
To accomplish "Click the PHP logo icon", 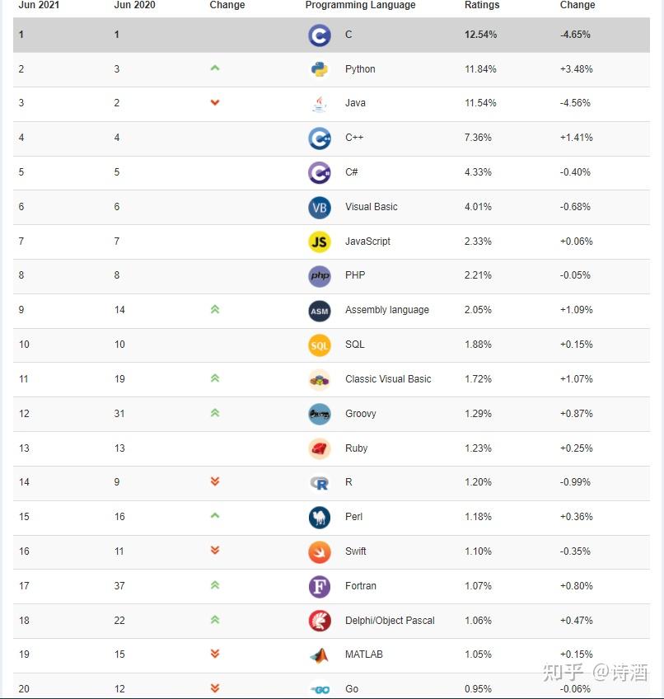I will point(320,276).
